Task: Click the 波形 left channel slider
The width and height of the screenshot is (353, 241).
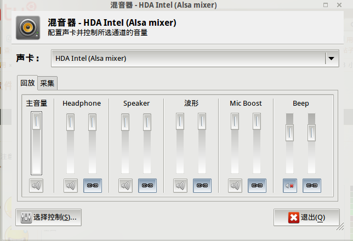Action: click(180, 121)
